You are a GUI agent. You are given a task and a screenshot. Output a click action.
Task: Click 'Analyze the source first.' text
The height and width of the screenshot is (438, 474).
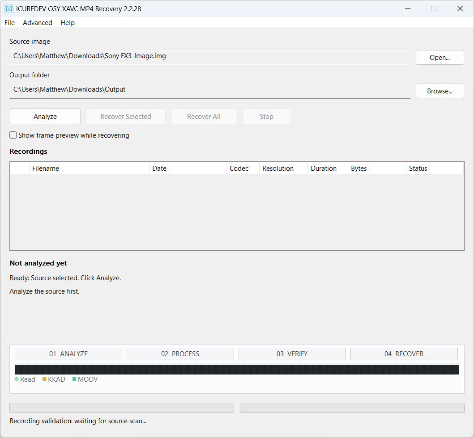[44, 291]
